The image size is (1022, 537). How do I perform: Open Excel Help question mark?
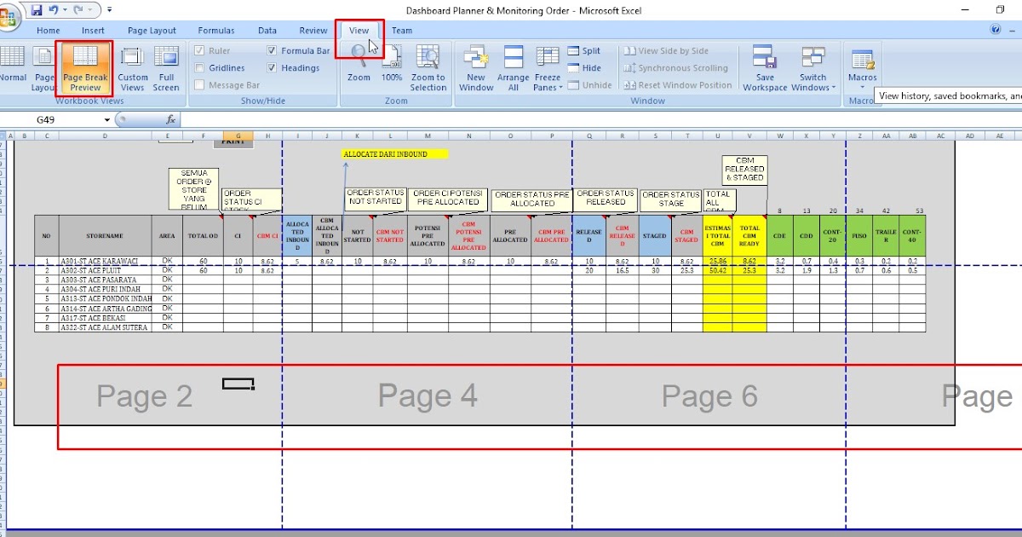point(996,30)
